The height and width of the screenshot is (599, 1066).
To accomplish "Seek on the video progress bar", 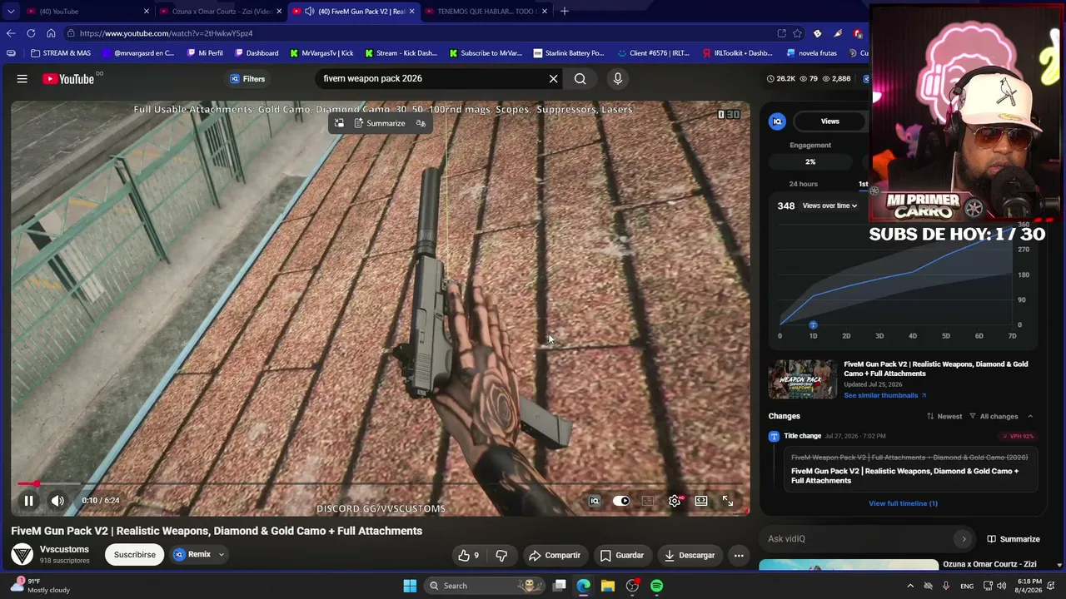I will pyautogui.click(x=381, y=483).
